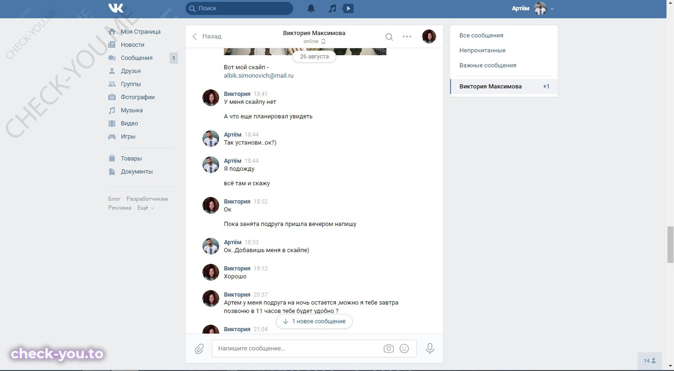This screenshot has width=674, height=371.
Task: Click Артём's avatar on the 18:53 message
Action: click(211, 246)
